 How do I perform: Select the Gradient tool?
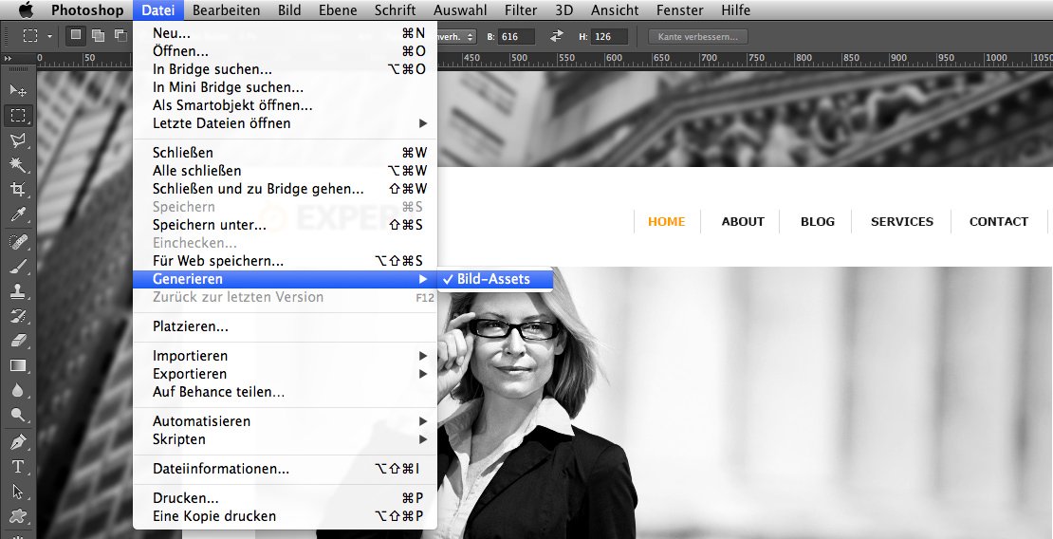(17, 365)
